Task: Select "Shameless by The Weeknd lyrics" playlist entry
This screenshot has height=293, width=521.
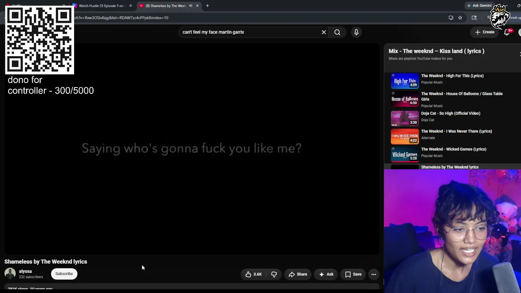Action: pyautogui.click(x=450, y=167)
